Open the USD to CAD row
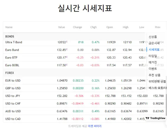Image resolution: width=167 pixels, height=128 pixels. (x=85, y=119)
